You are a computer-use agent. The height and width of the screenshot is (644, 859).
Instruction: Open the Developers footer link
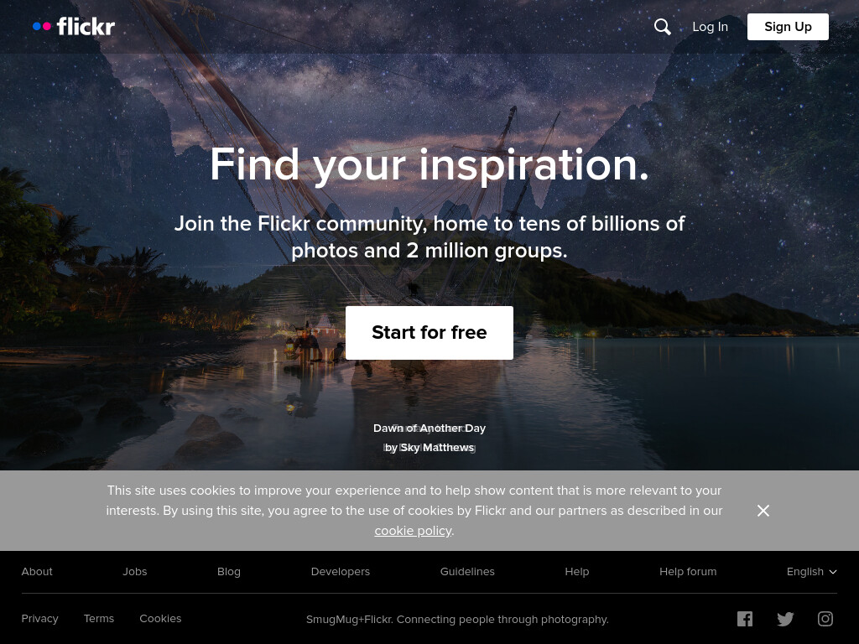point(341,571)
